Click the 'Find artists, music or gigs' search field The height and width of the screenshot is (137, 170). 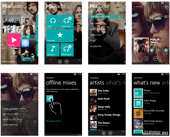point(105,16)
